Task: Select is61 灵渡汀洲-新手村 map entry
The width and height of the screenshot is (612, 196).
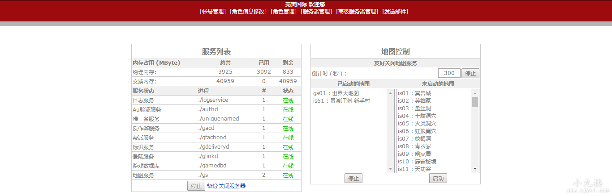Action: (341, 101)
